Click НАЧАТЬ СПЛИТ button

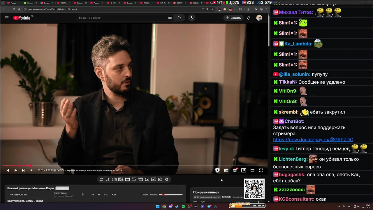coord(18,195)
